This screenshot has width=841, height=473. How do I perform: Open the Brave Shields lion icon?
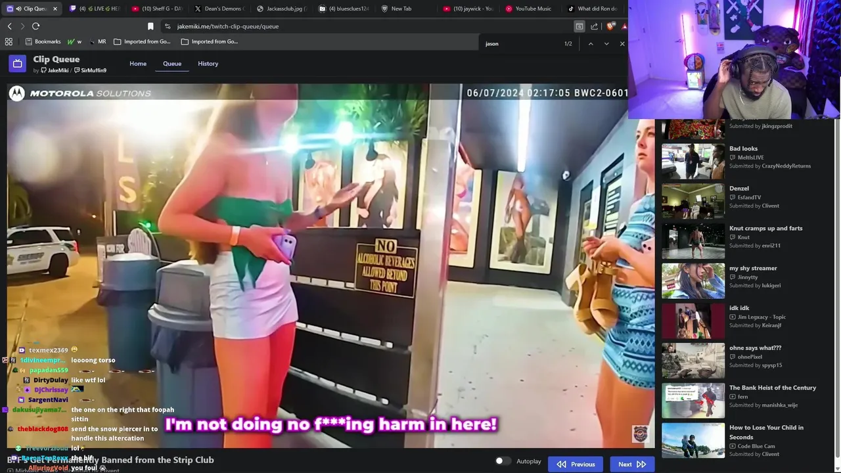point(610,26)
